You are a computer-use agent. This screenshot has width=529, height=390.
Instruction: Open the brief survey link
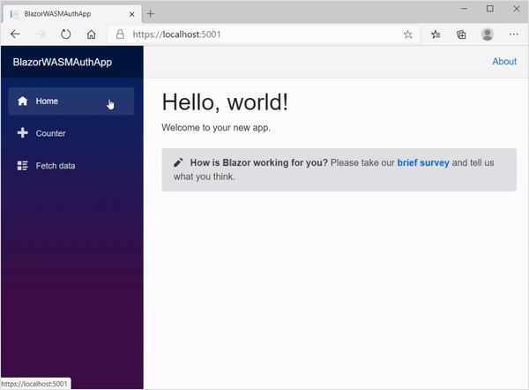click(422, 163)
